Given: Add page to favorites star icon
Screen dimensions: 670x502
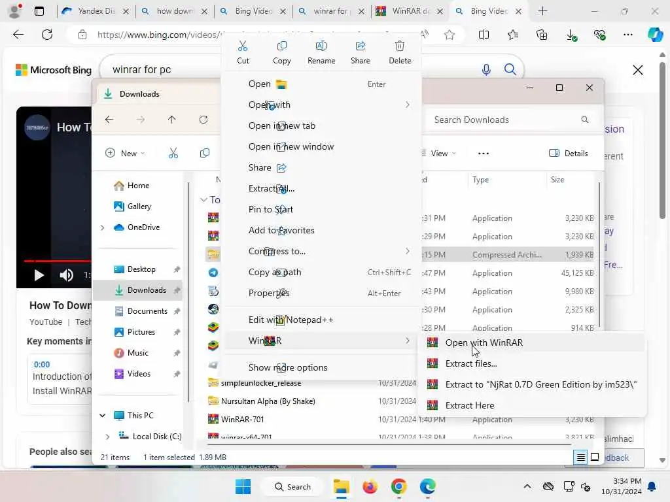Looking at the screenshot, I should [449, 35].
